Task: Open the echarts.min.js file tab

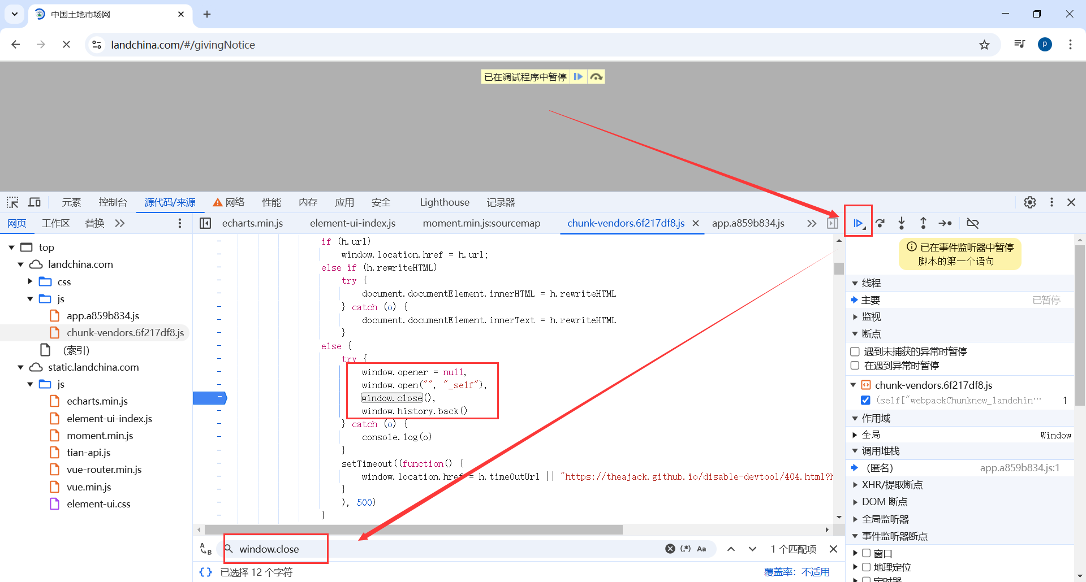Action: pos(252,223)
